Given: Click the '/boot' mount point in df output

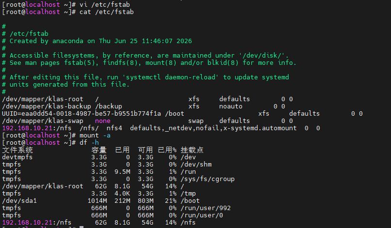Looking at the screenshot, I should [x=190, y=200].
